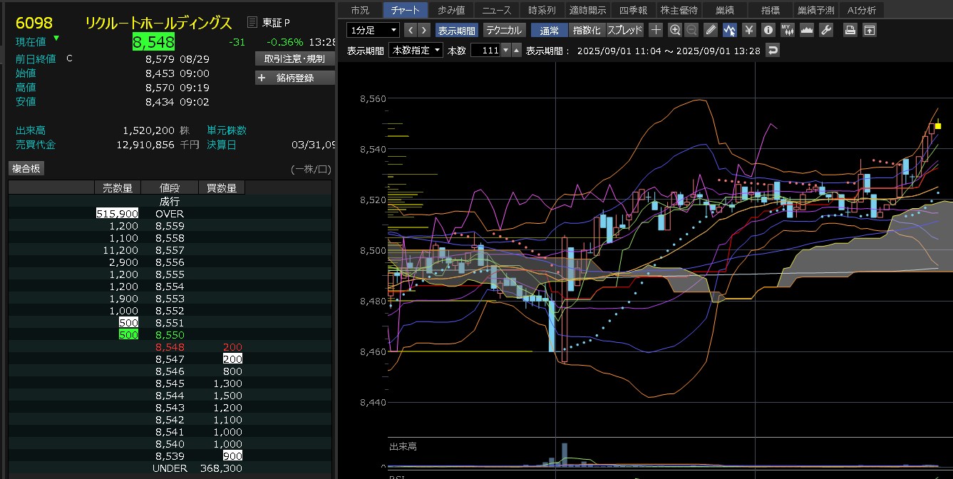Click the 複合板 button
The image size is (953, 479).
pos(26,168)
